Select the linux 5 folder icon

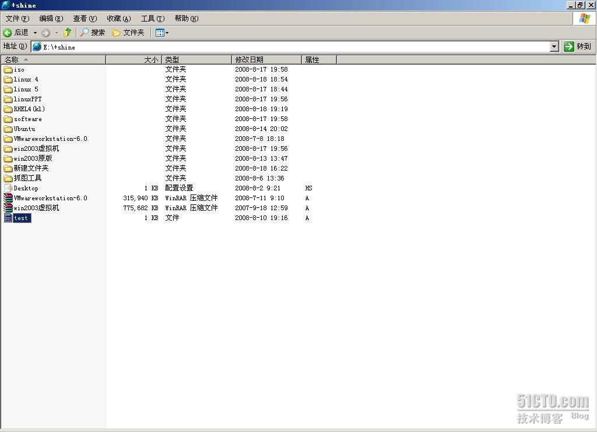(x=8, y=89)
